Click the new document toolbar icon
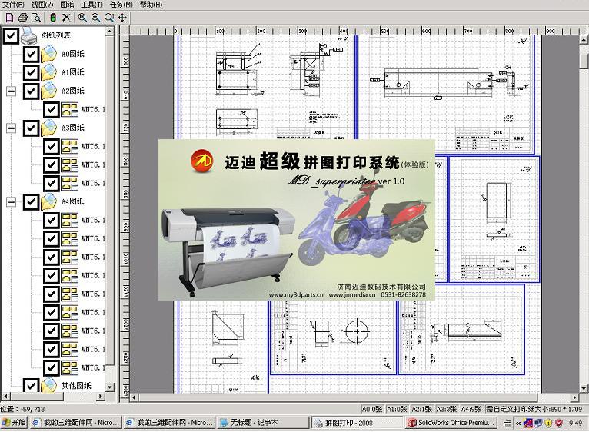 tap(9, 17)
